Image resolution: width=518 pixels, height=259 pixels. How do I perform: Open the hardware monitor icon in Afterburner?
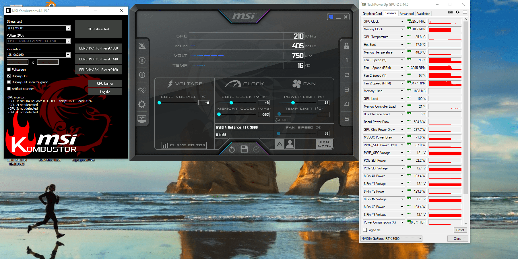(x=142, y=118)
